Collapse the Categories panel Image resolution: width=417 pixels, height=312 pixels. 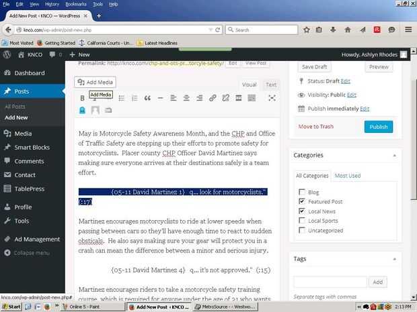click(x=395, y=156)
